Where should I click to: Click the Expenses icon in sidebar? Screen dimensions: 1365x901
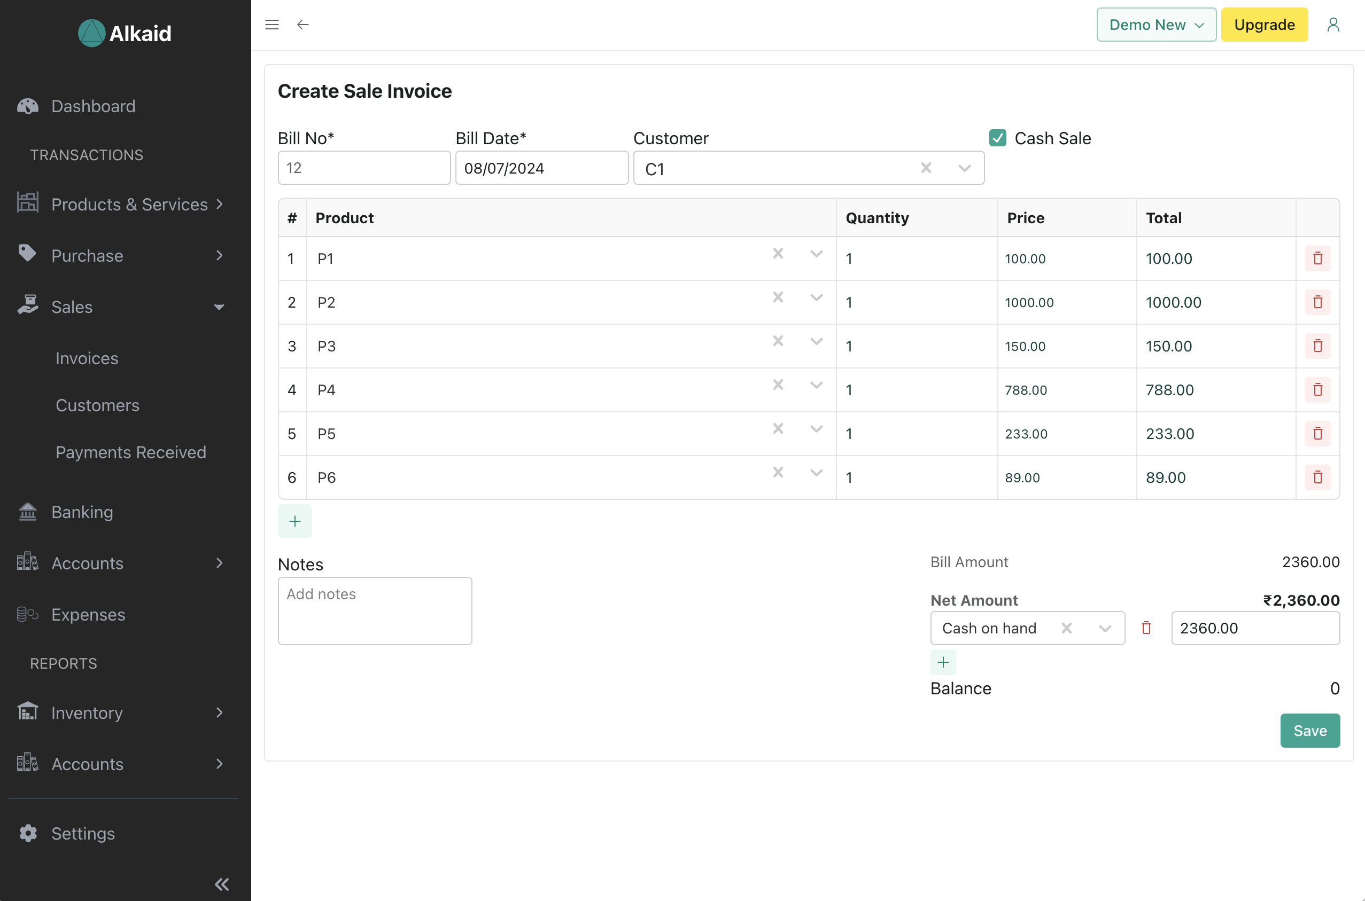click(27, 614)
